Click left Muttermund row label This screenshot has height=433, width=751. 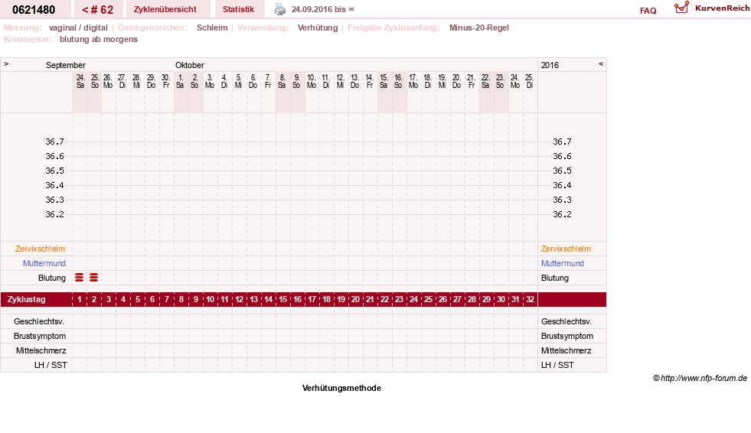[44, 263]
